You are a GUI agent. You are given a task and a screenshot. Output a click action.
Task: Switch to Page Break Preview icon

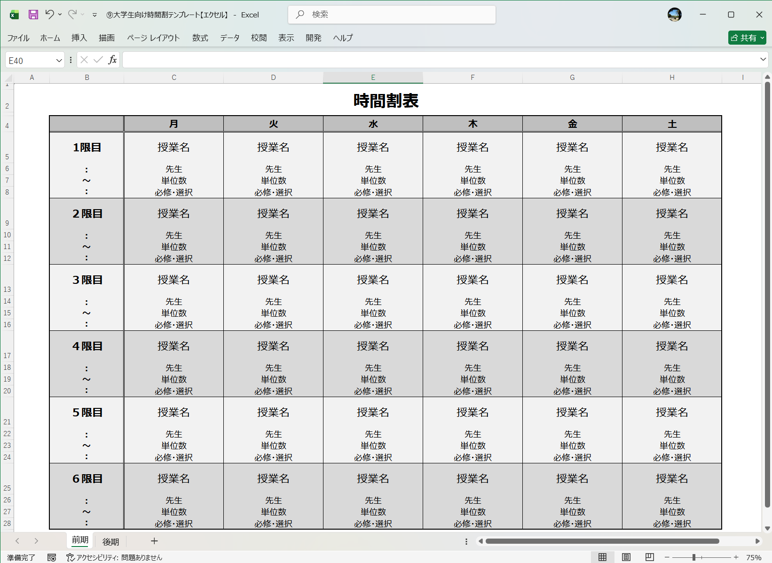coord(650,557)
